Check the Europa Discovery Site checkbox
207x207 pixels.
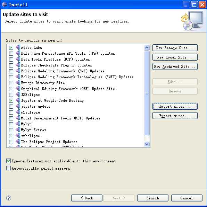pos(11,83)
